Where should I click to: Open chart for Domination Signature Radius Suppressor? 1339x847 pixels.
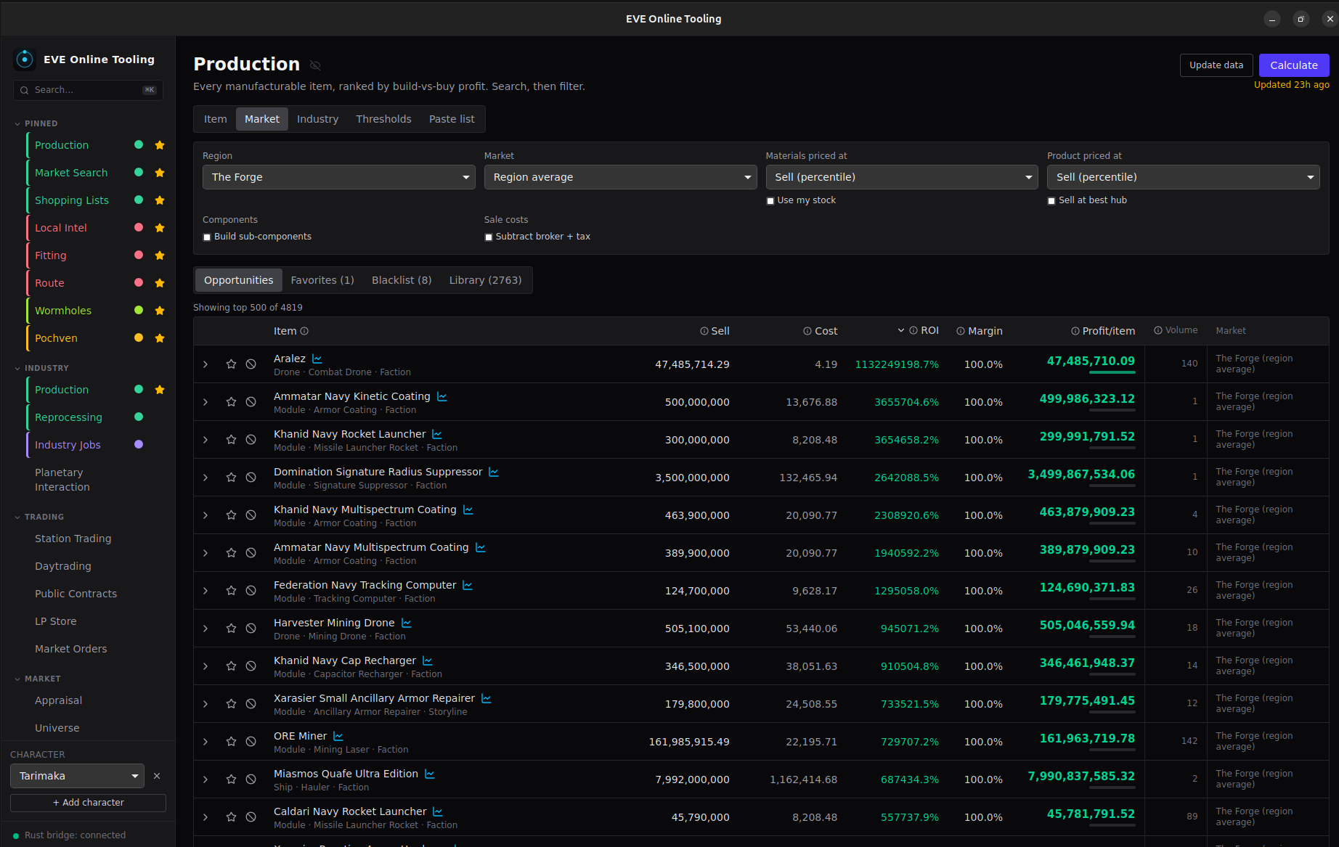coord(494,472)
